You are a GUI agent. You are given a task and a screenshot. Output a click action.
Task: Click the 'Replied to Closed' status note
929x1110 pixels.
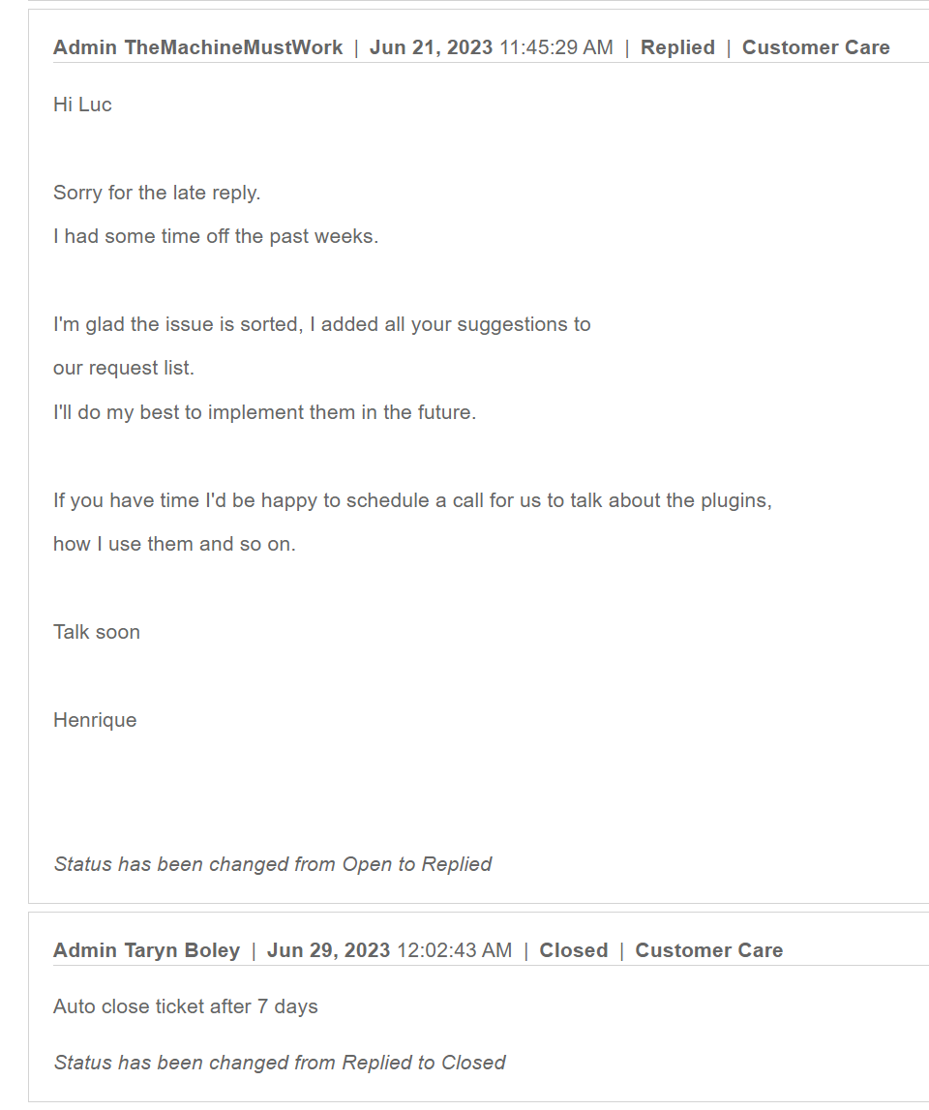pos(280,1063)
